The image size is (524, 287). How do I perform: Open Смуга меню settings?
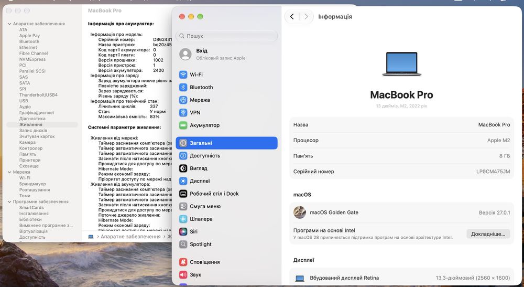point(226,206)
